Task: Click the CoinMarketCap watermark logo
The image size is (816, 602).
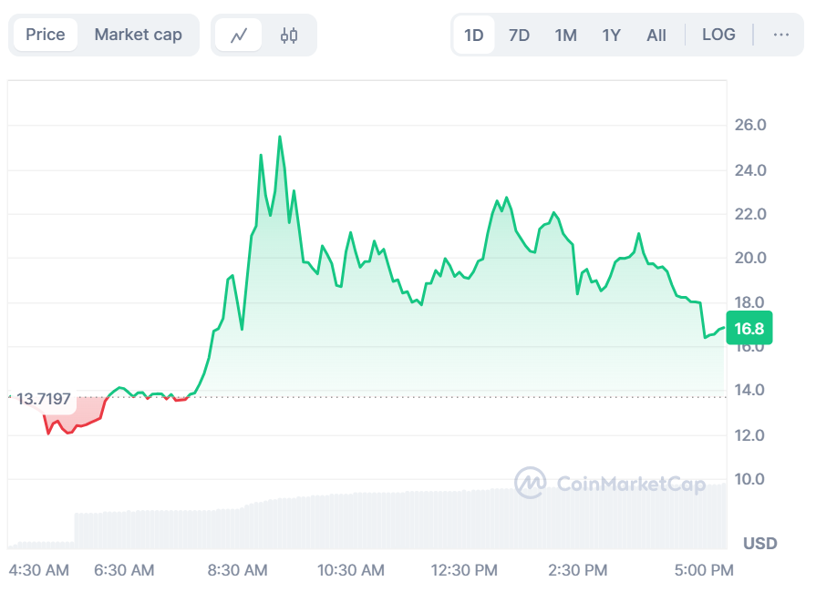Action: click(530, 484)
